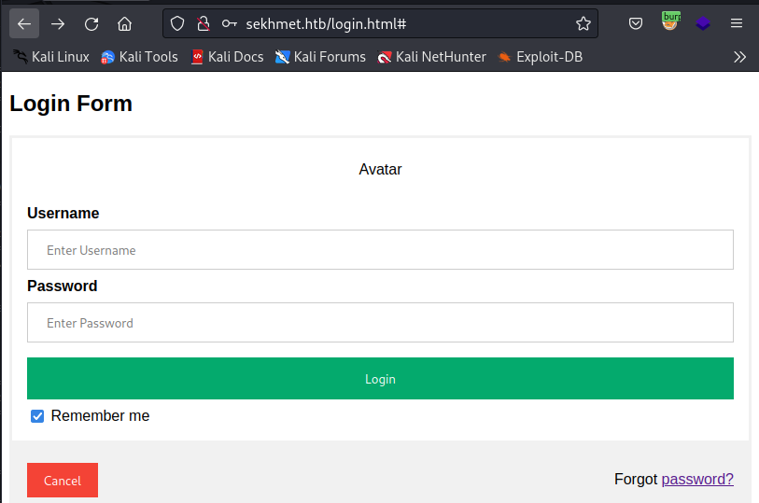The height and width of the screenshot is (503, 759).
Task: Open the shield tracking protection icon
Action: click(177, 23)
